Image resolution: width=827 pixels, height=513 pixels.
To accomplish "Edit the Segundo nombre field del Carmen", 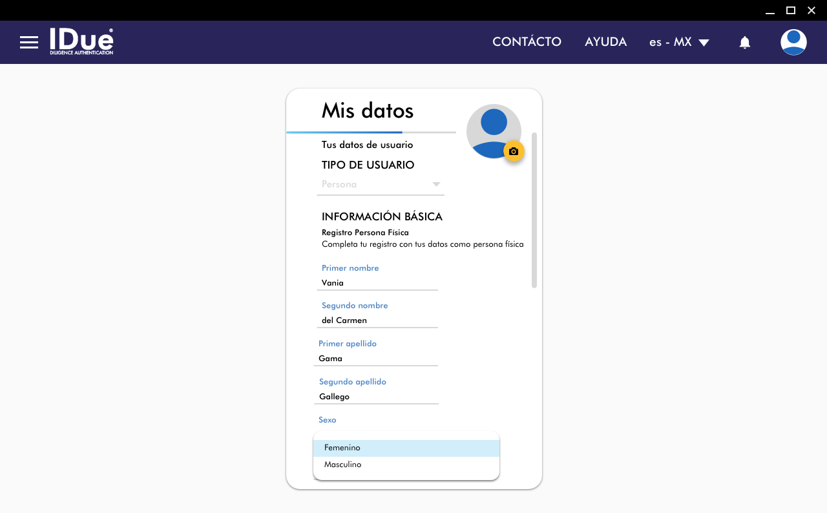I will click(377, 320).
